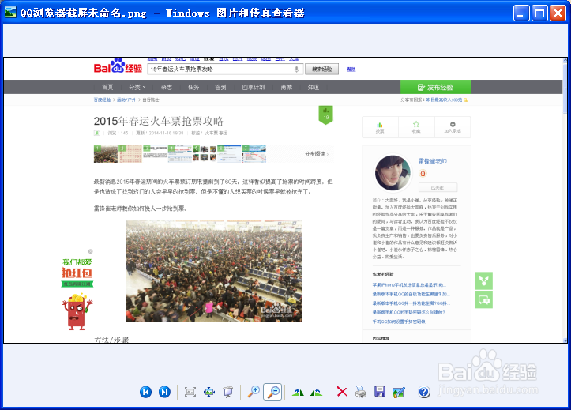Click the Baidu 经验 logo
571x410 pixels.
(118, 66)
